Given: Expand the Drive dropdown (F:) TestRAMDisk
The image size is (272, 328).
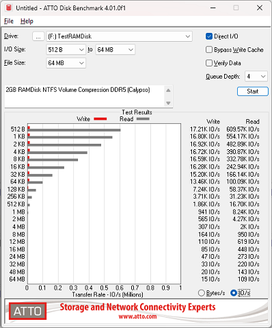Looking at the screenshot, I should coord(119,36).
